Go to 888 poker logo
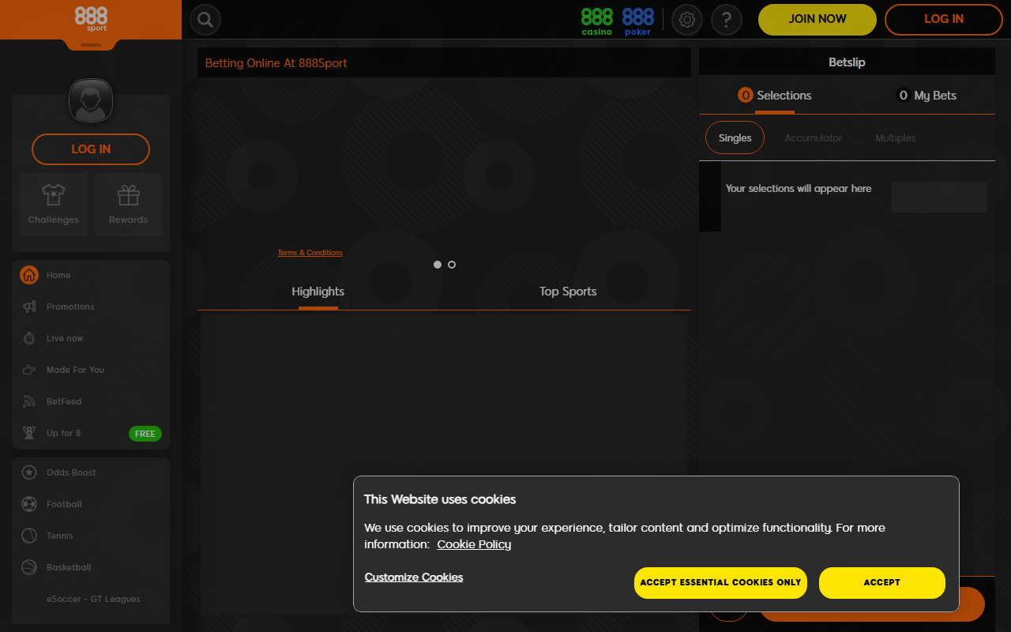The image size is (1011, 632). (638, 21)
